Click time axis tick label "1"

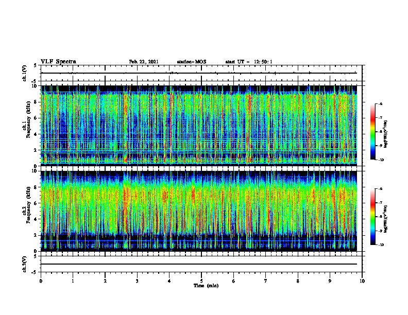(x=73, y=281)
